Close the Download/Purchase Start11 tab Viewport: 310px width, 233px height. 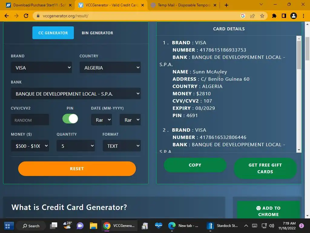70,5
